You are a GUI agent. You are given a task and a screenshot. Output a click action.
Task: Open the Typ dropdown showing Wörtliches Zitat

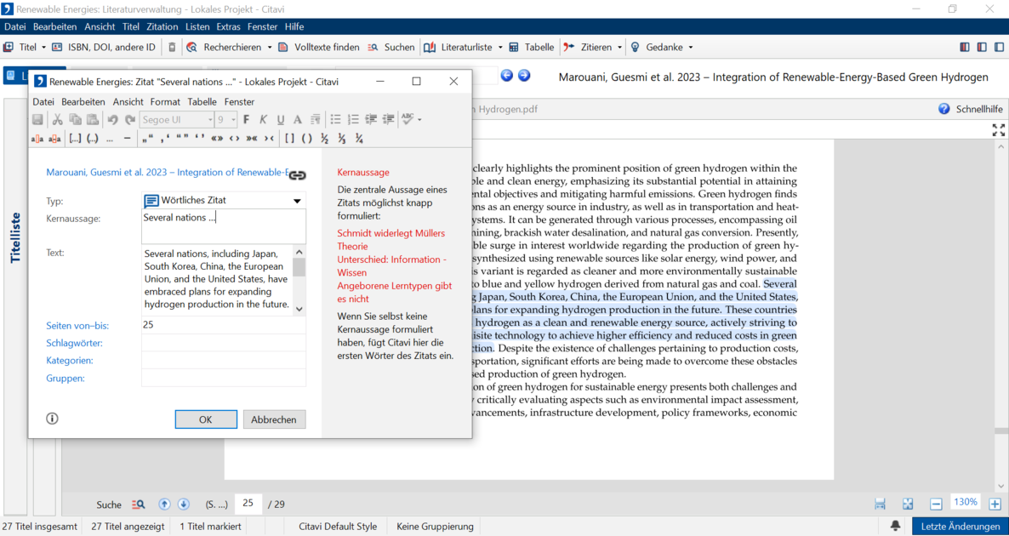tap(297, 201)
